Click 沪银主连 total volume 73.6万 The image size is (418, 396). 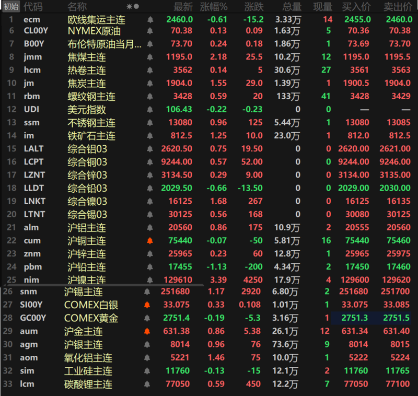point(285,344)
